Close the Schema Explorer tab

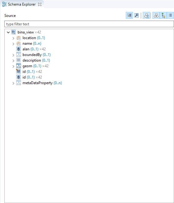(x=40, y=4)
